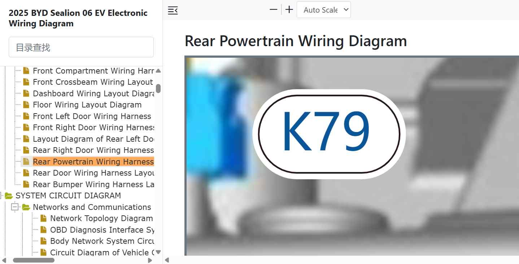Click the Front Left Door Wiring document icon
519x264 pixels.
26,116
